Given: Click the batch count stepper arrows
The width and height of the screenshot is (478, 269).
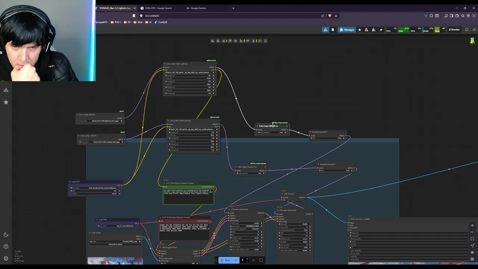Looking at the screenshot, I should pos(247,260).
